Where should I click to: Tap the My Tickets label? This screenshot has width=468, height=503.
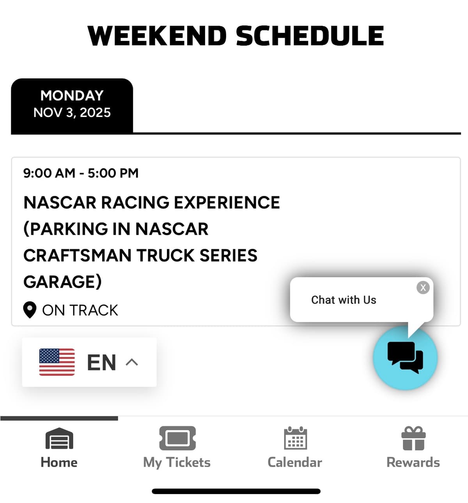[177, 462]
